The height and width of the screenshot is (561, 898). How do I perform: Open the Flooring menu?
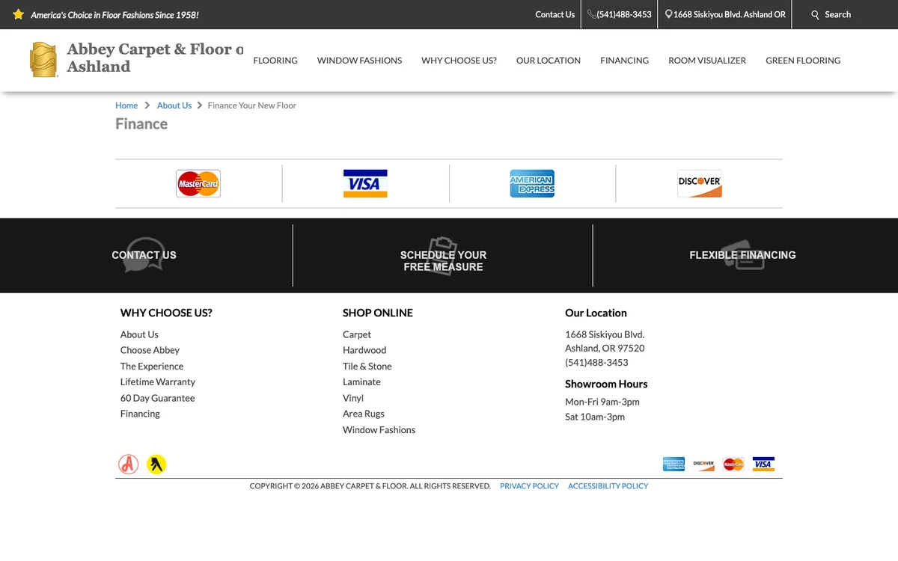[x=275, y=61]
